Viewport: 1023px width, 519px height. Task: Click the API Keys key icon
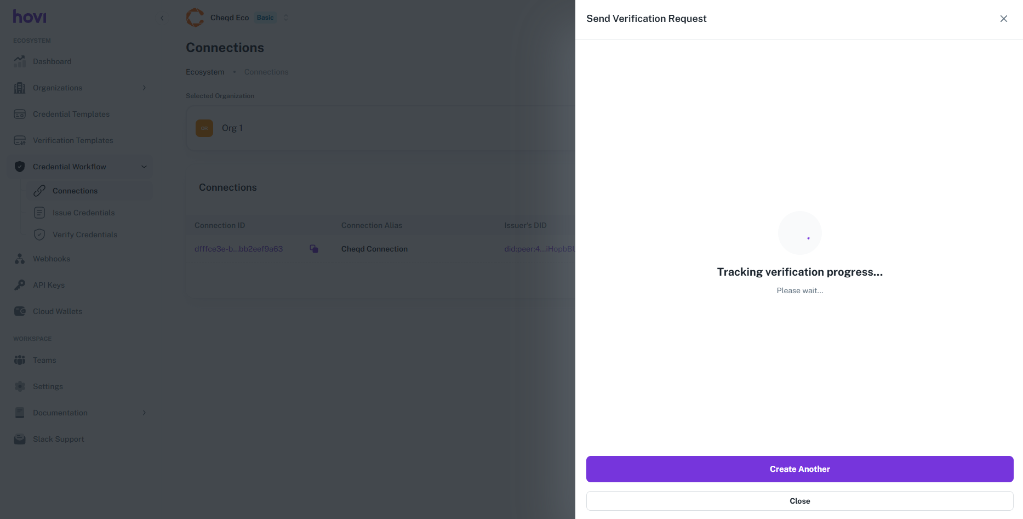[x=20, y=285]
